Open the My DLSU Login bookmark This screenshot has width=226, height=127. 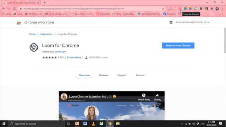pyautogui.click(x=34, y=14)
